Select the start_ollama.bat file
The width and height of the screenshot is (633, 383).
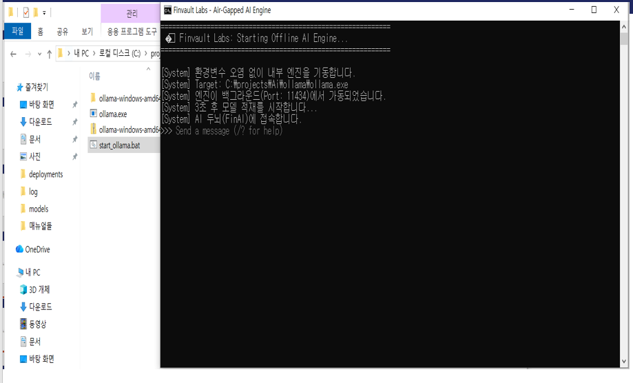(124, 145)
